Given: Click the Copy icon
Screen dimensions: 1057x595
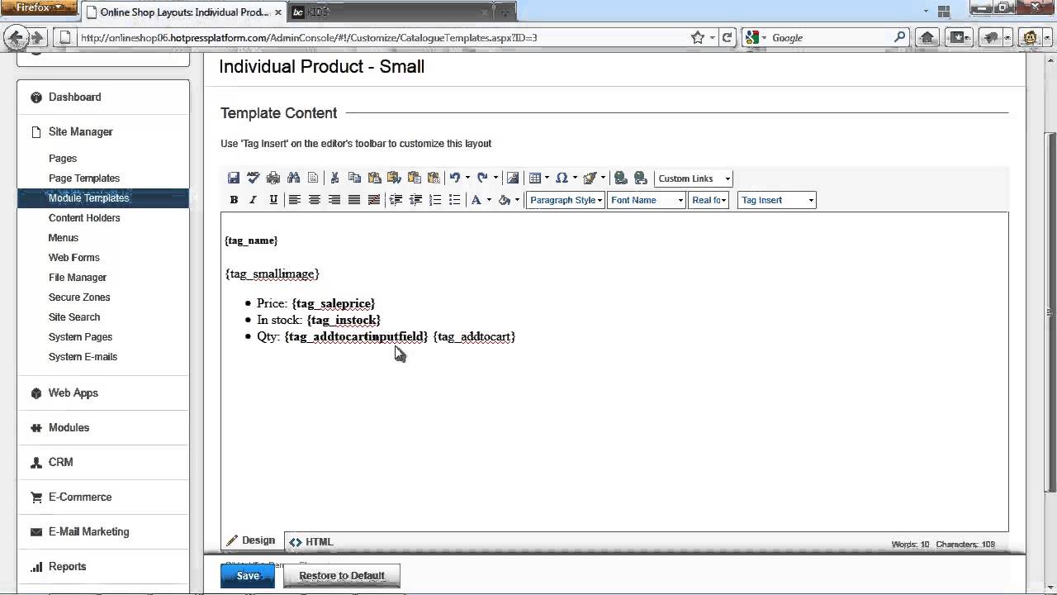Looking at the screenshot, I should pyautogui.click(x=354, y=178).
